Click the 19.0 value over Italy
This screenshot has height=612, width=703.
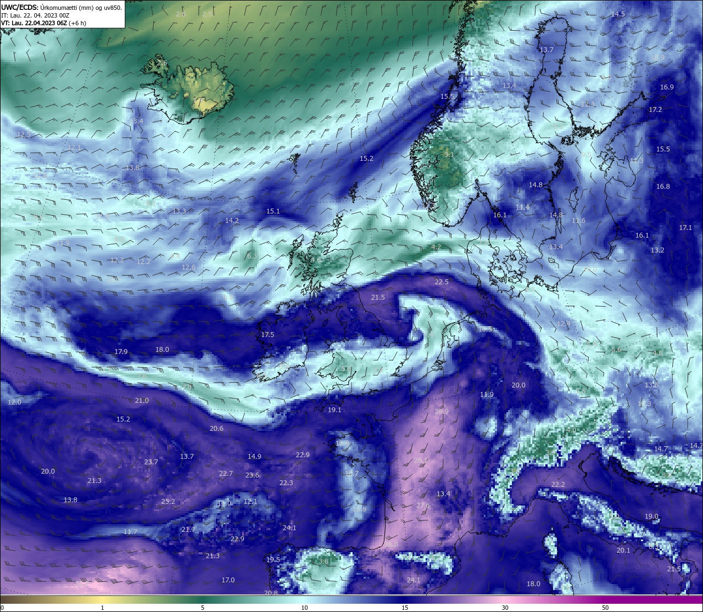651,516
